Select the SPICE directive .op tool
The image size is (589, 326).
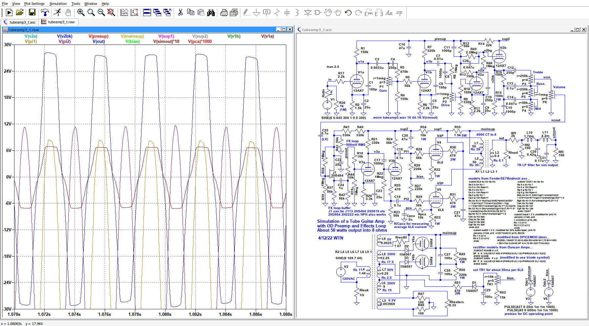[399, 12]
